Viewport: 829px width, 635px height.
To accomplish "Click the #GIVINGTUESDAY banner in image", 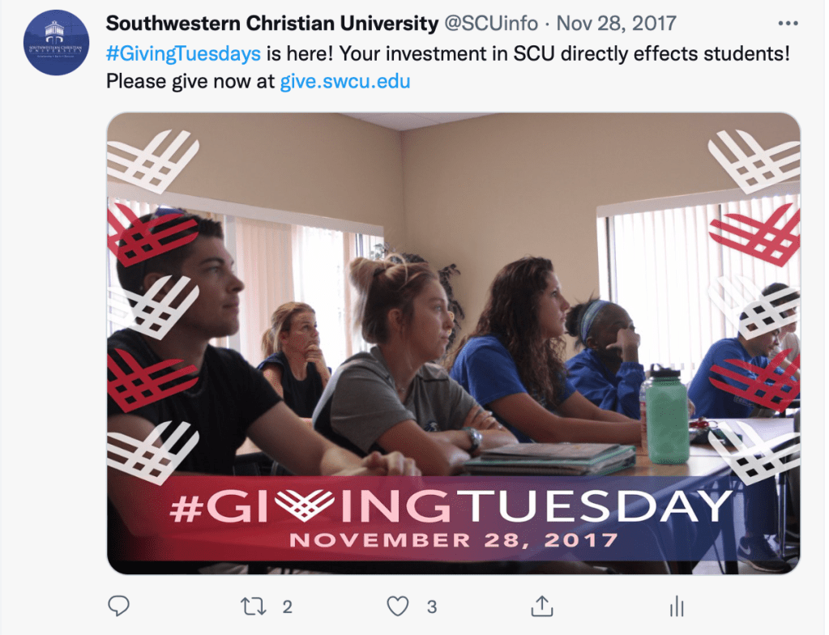I will click(451, 506).
